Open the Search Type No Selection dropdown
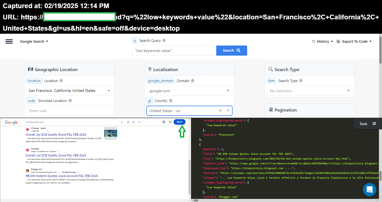The height and width of the screenshot is (202, 382). pos(310,91)
